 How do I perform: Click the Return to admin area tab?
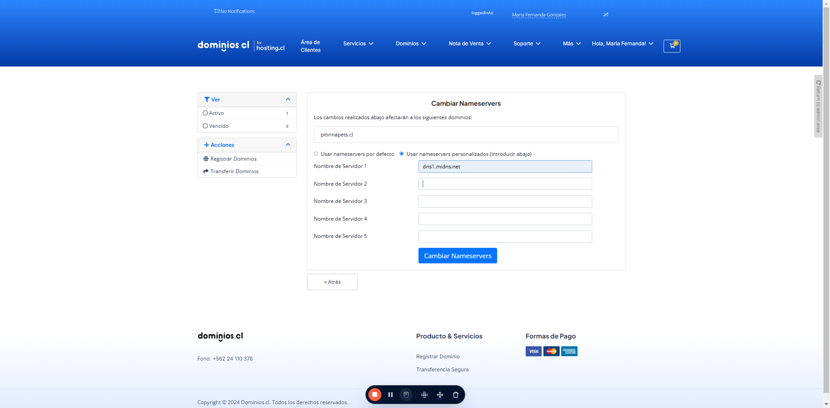(x=818, y=106)
